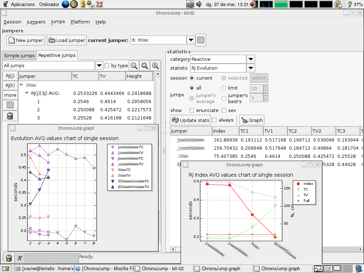Open the Session menu

12,22
